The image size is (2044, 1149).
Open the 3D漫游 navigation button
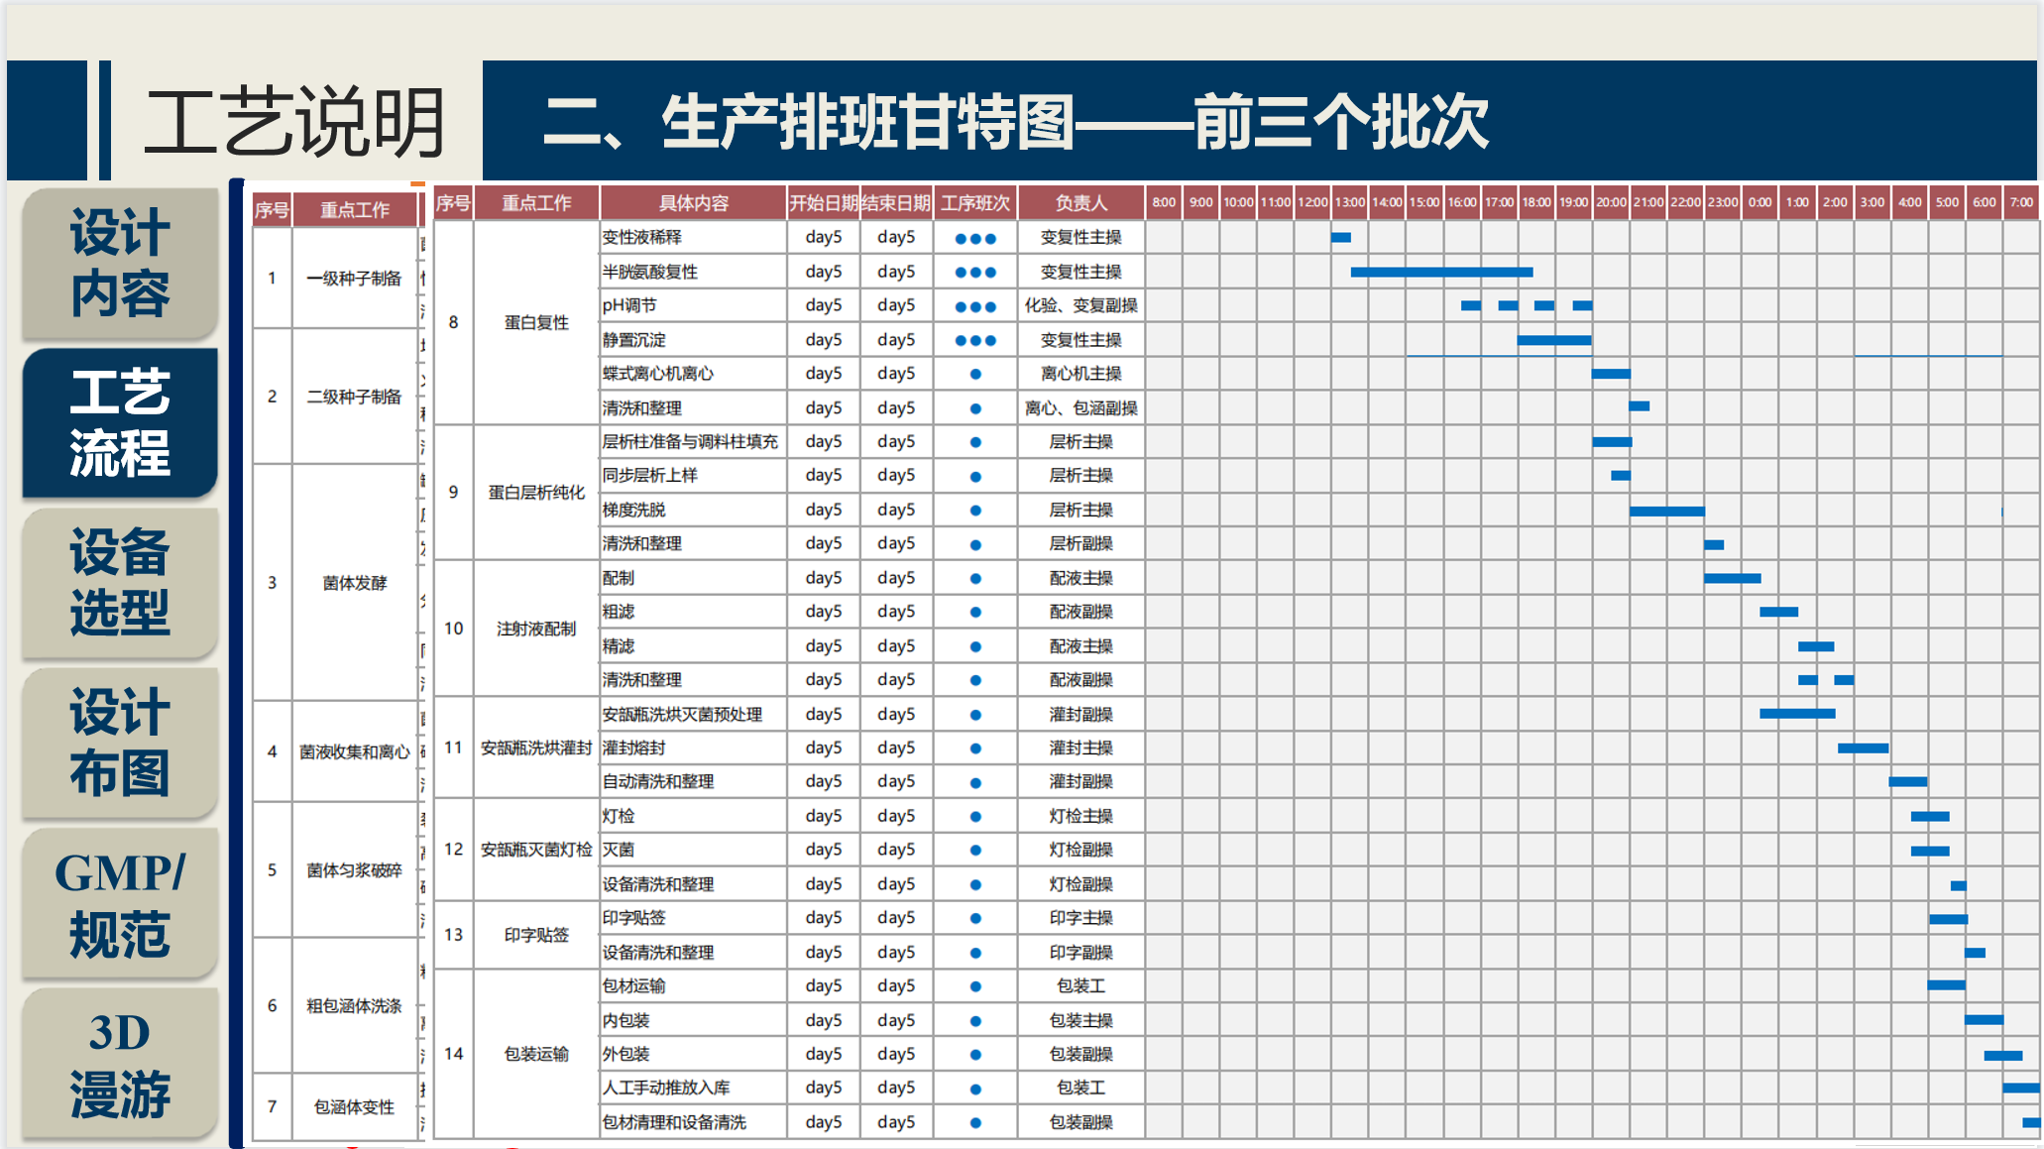(x=119, y=1063)
